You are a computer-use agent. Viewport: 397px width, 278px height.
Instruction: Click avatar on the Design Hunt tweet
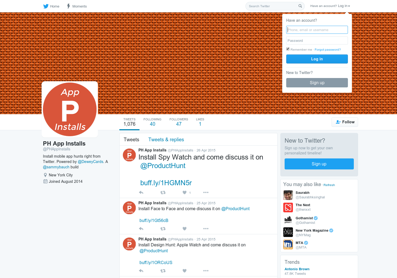coord(129,244)
